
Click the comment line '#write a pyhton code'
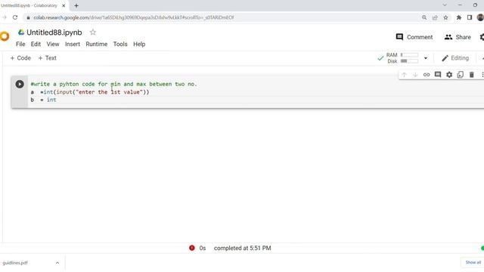coord(113,84)
